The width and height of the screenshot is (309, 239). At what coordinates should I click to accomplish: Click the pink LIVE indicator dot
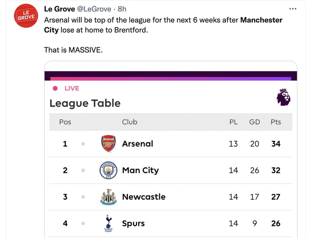(x=55, y=88)
